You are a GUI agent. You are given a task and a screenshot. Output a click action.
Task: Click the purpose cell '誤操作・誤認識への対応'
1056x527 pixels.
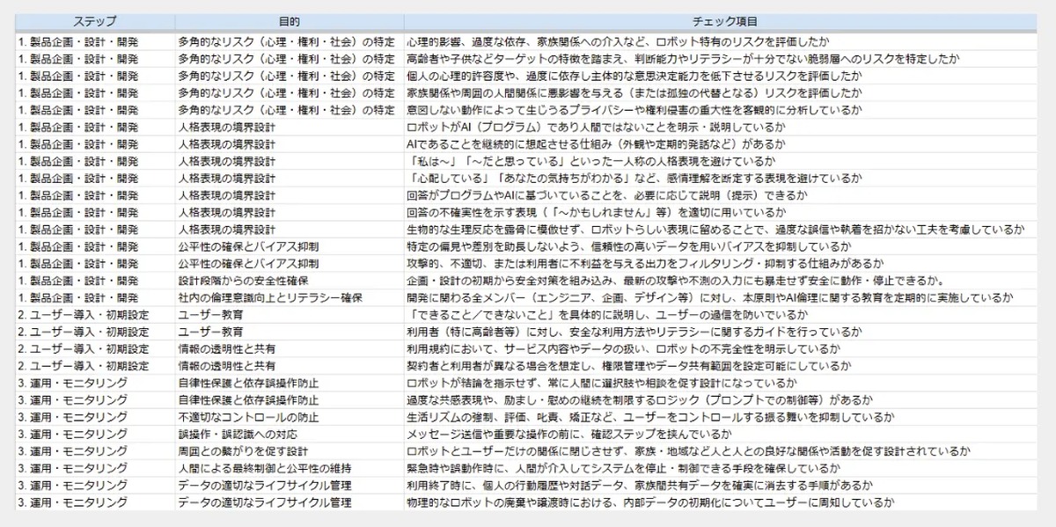(x=290, y=434)
